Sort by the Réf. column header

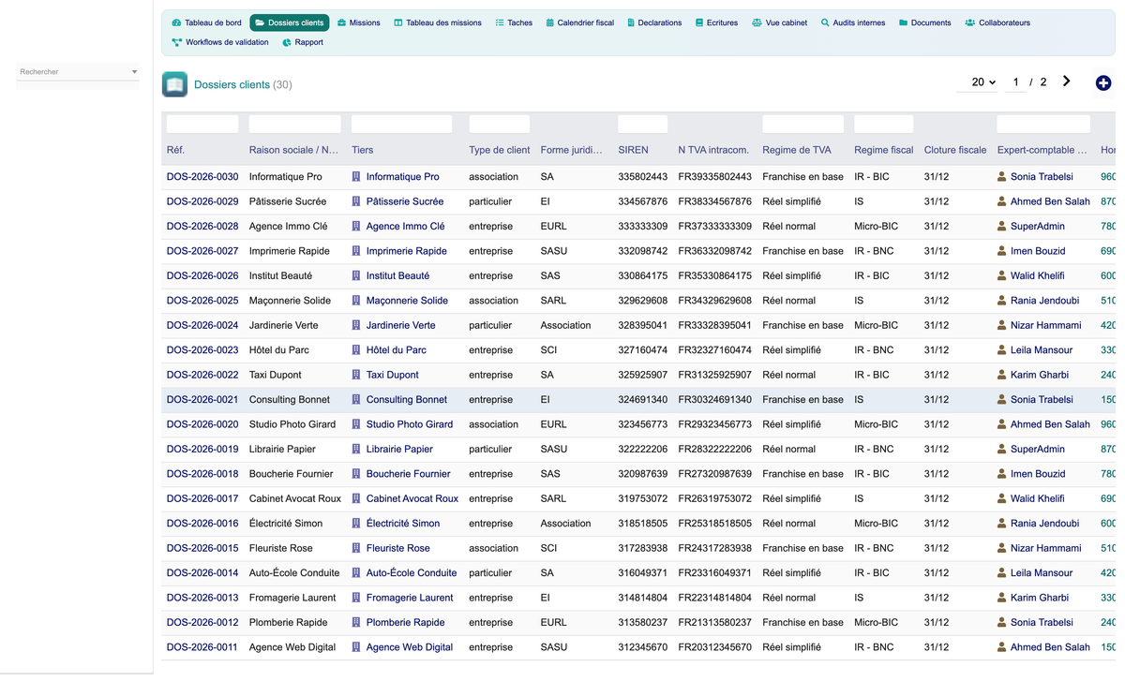pos(175,150)
